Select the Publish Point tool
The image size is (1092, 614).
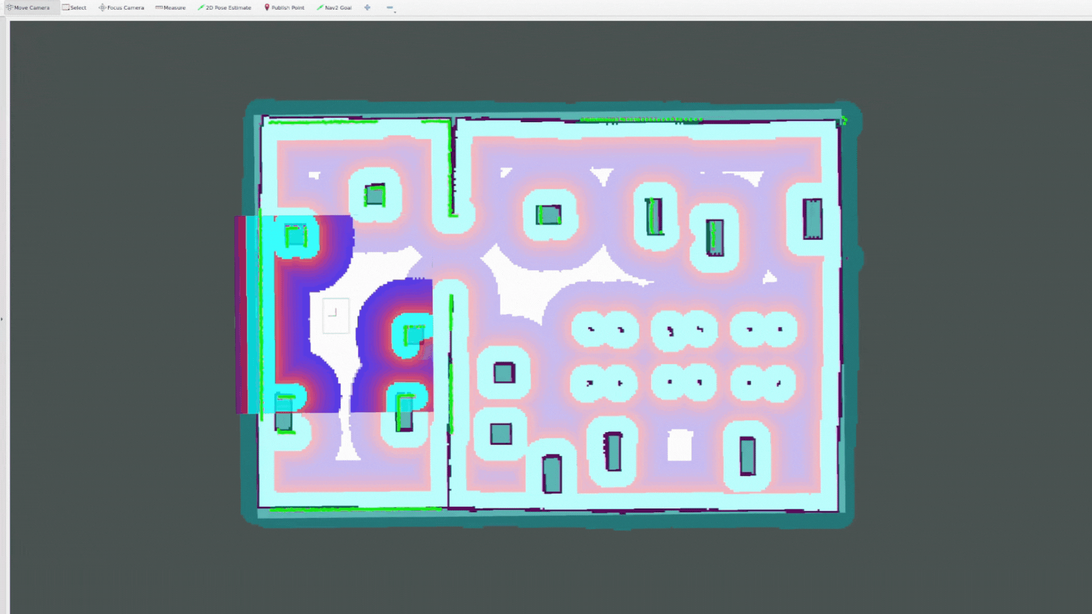click(x=284, y=7)
